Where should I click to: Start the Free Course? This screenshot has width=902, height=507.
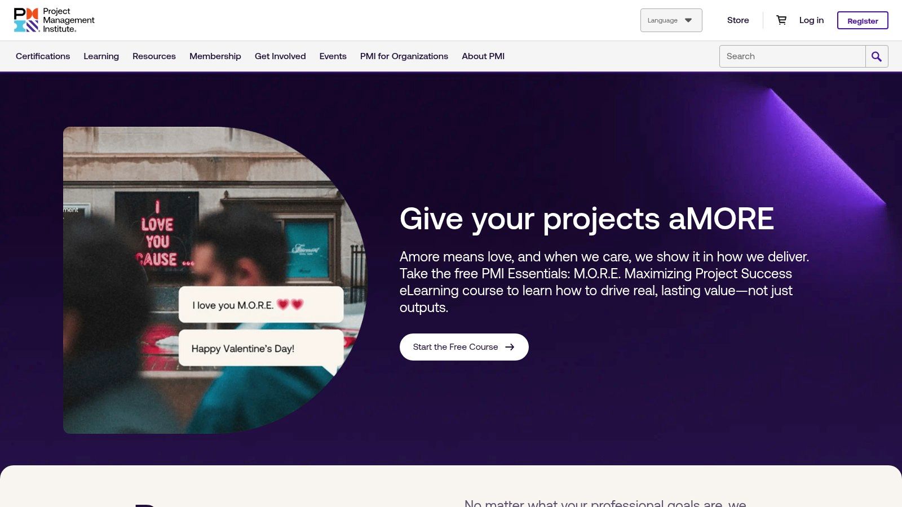(x=464, y=347)
